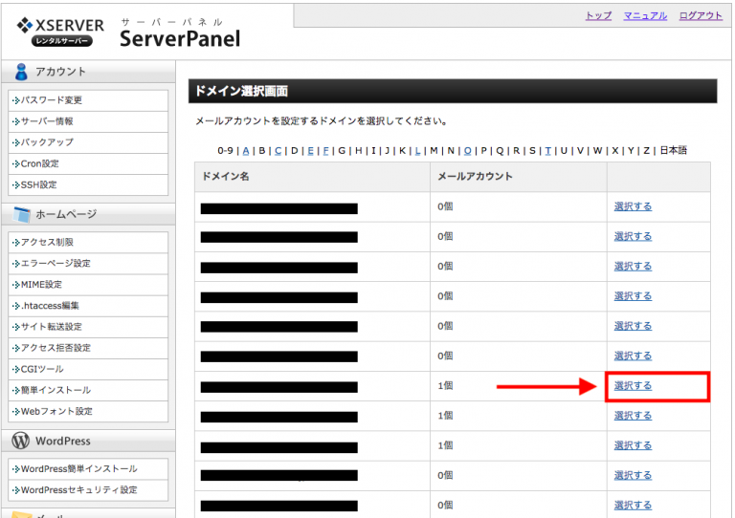The width and height of the screenshot is (735, 518).
Task: Go to バックアップ settings
Action: [47, 142]
